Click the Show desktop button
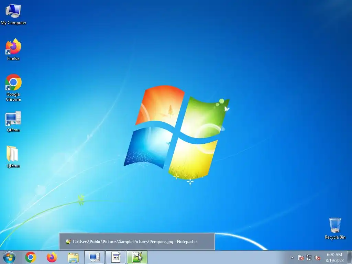 [x=350, y=257]
